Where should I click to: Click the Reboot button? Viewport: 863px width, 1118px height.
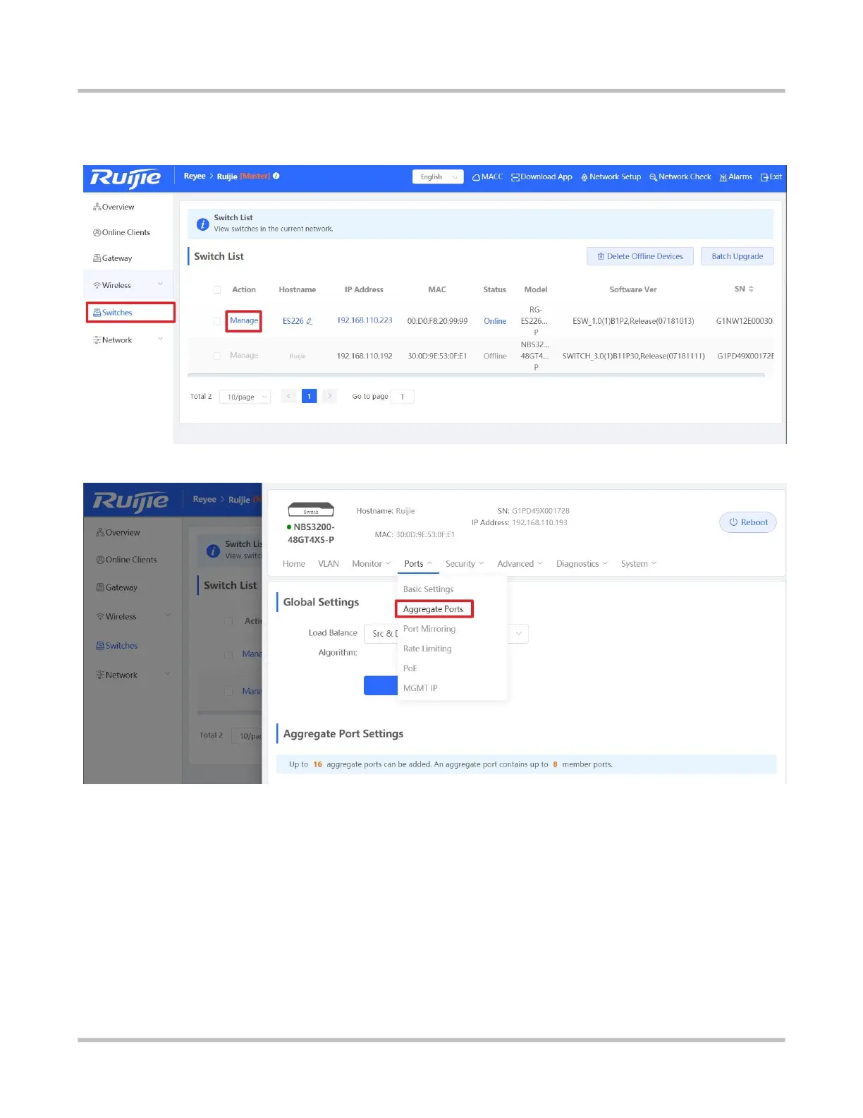748,522
